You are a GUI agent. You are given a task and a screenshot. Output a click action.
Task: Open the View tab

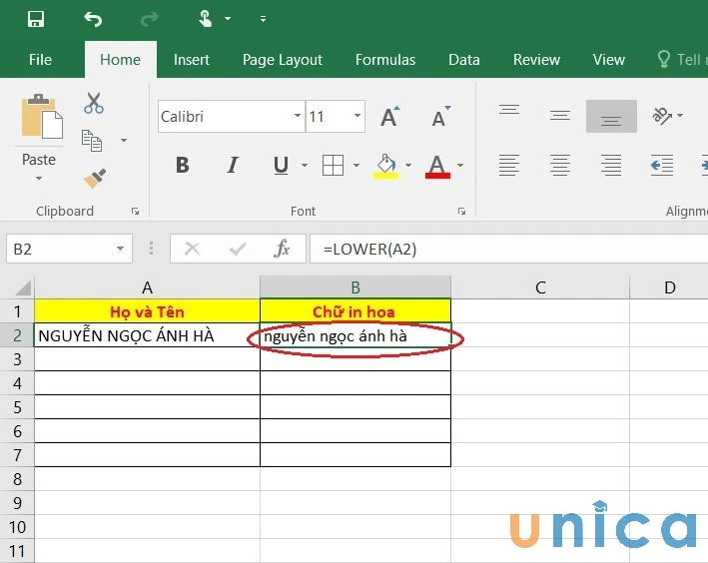point(609,60)
